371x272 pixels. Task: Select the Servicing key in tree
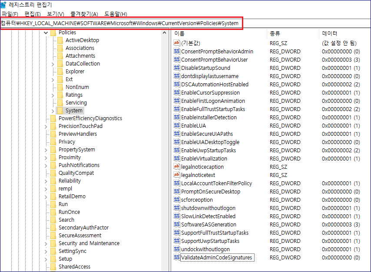click(76, 102)
